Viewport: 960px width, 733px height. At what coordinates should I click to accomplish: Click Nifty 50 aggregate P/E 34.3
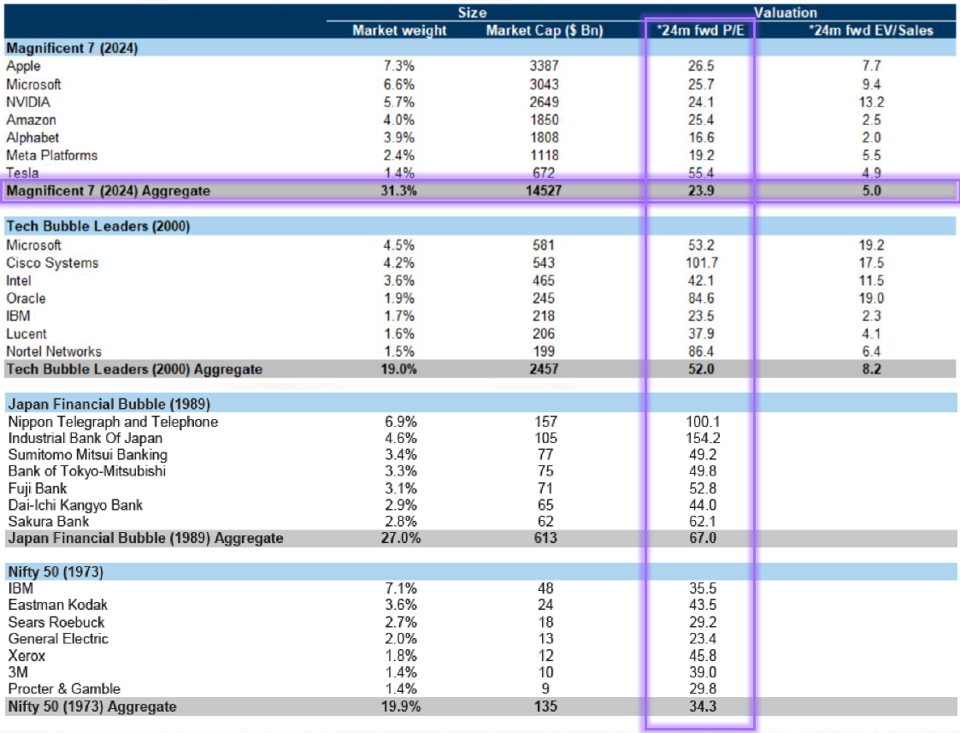pos(703,706)
